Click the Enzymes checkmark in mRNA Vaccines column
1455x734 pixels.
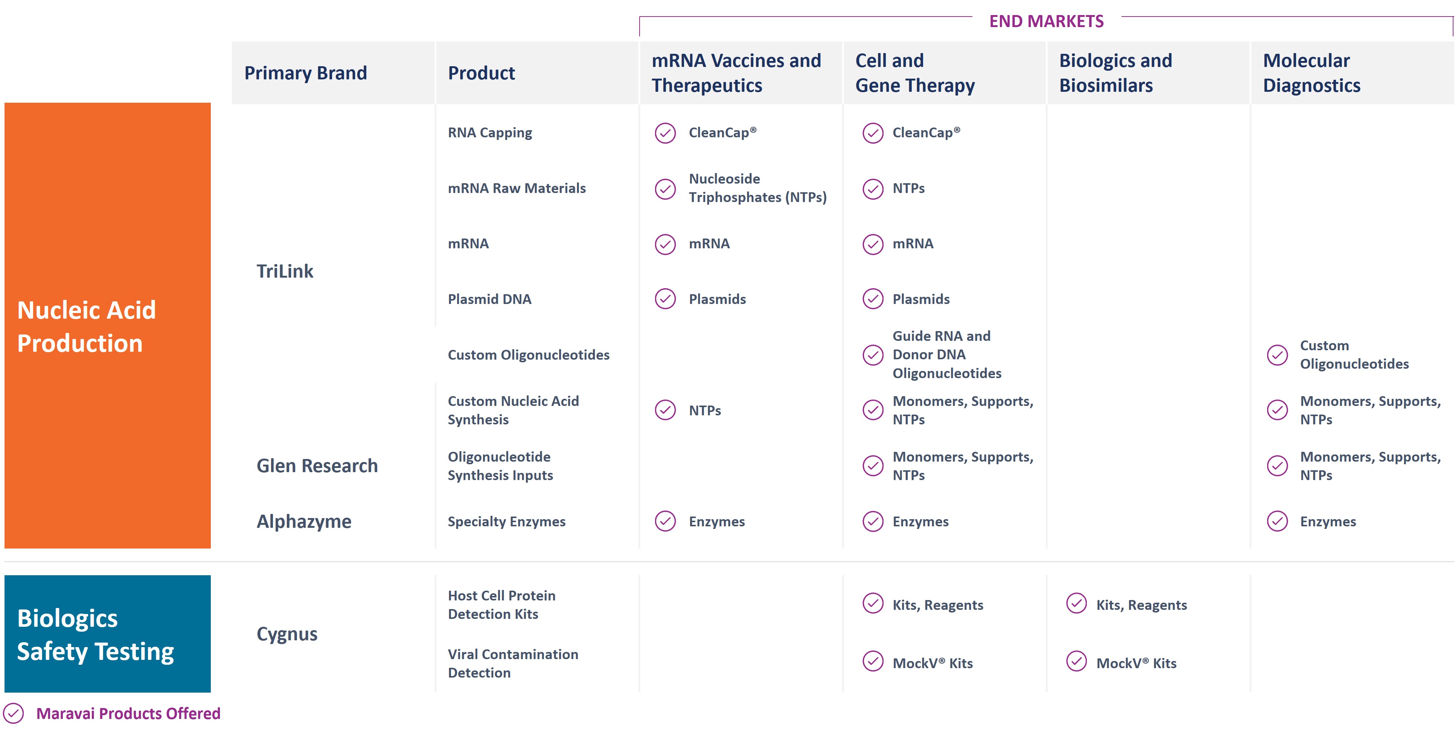(665, 521)
